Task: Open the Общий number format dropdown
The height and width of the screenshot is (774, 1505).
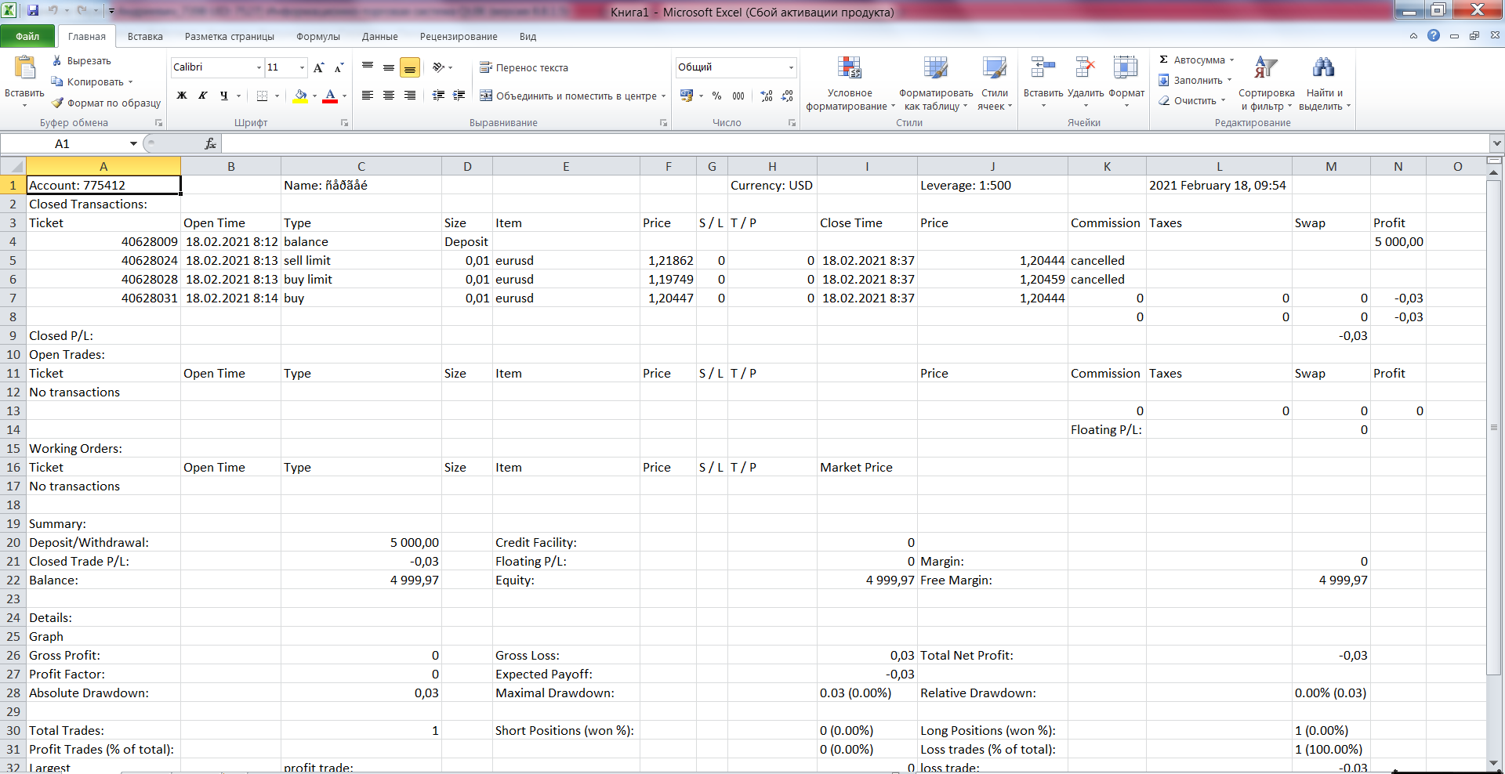Action: [791, 67]
